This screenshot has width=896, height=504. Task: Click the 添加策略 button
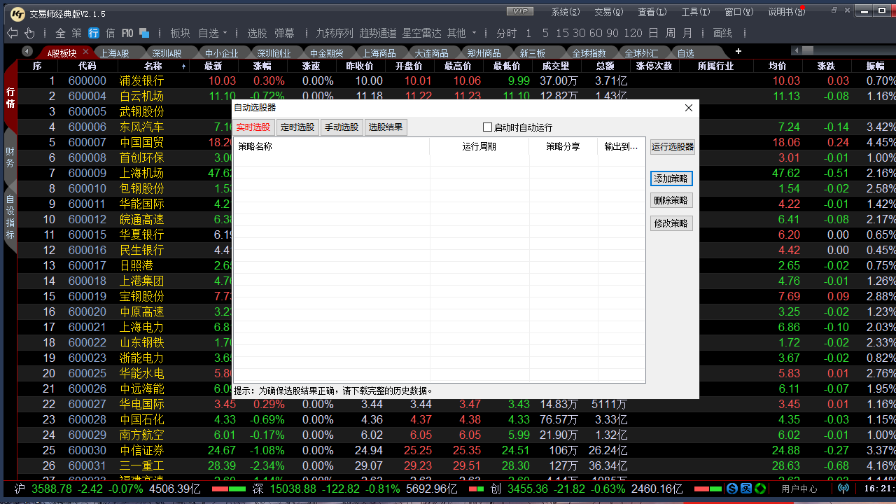[671, 178]
